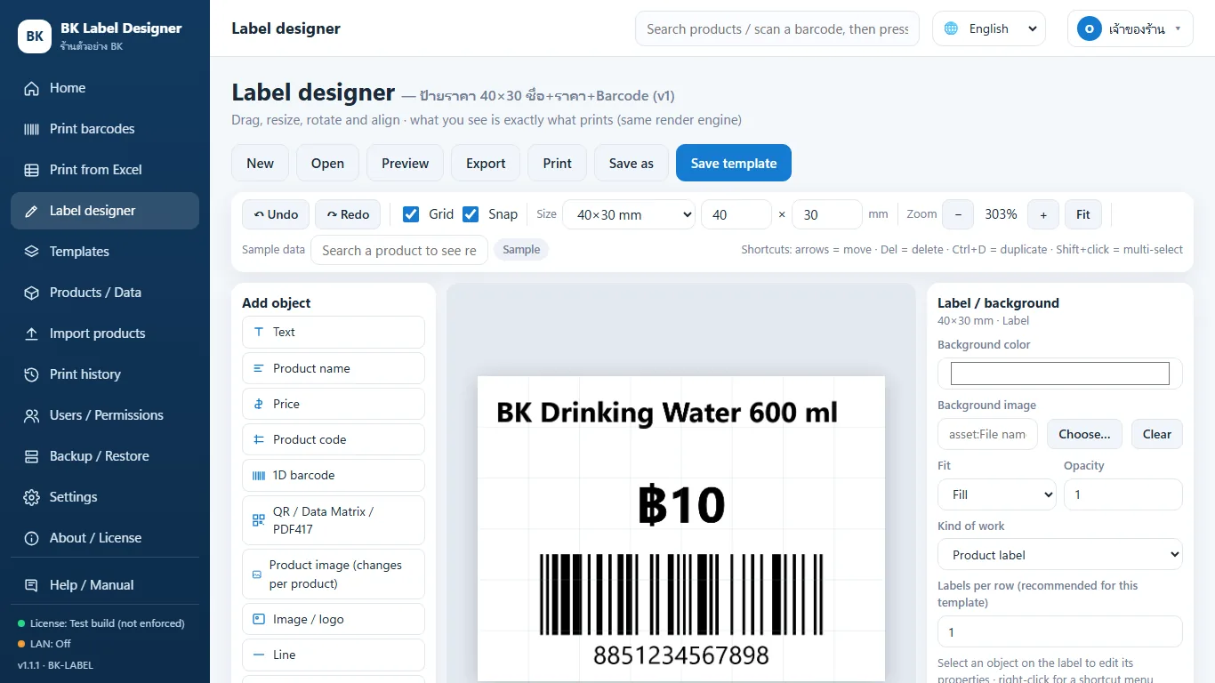Click the Backup / Restore drive icon
This screenshot has height=683, width=1215.
(x=32, y=456)
